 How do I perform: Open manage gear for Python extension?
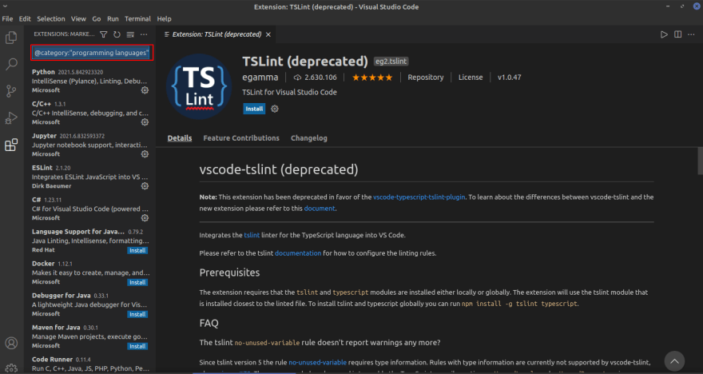click(x=145, y=90)
